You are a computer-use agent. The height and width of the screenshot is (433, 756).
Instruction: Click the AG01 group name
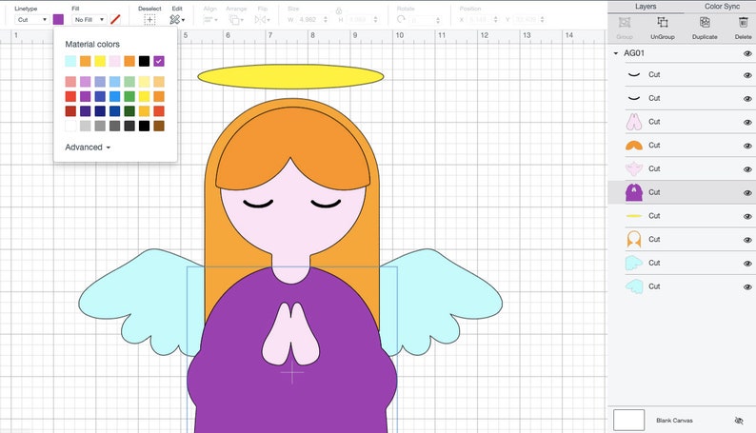[x=634, y=53]
